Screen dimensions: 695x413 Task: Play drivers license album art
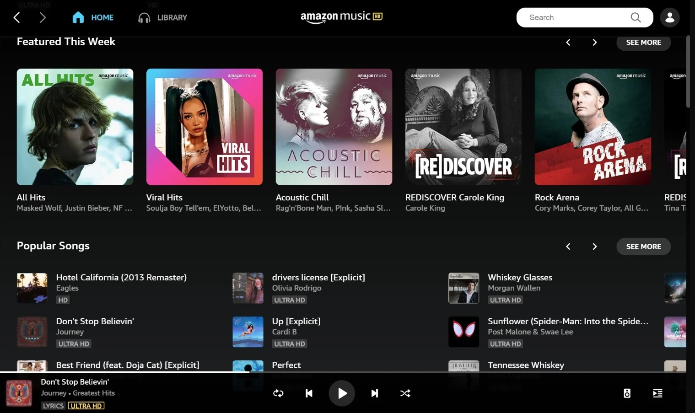pos(248,288)
